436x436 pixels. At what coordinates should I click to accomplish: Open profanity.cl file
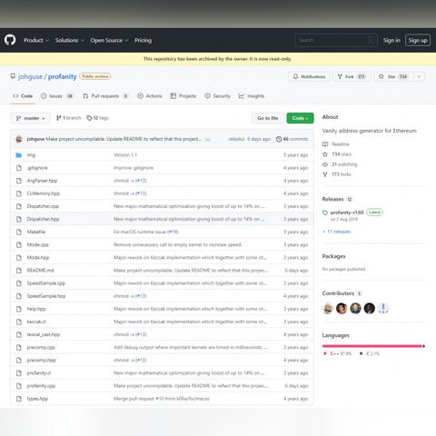pos(39,372)
